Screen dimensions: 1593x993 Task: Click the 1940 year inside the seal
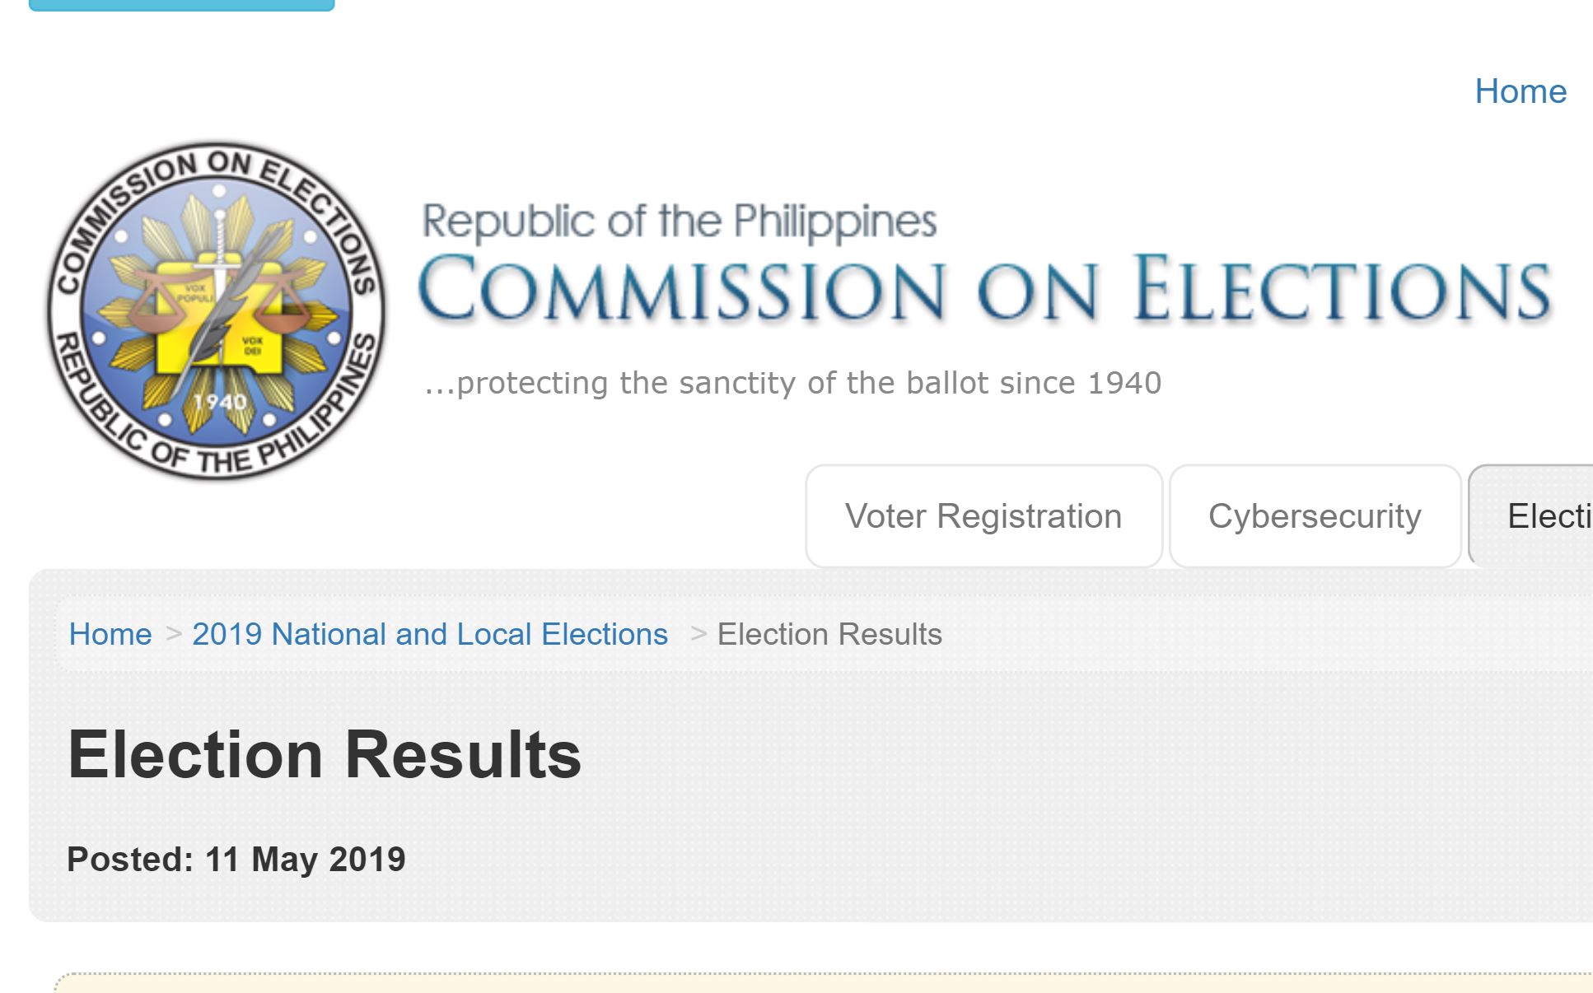click(220, 402)
